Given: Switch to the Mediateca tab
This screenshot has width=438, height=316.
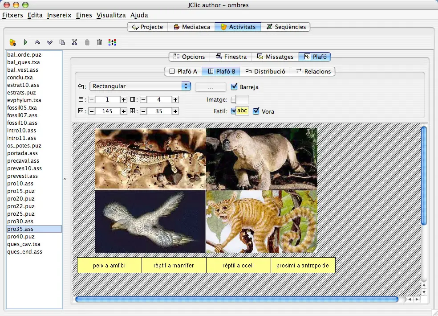Looking at the screenshot, I should click(191, 27).
